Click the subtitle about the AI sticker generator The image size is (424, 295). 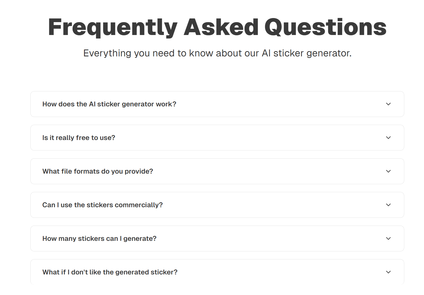coord(217,53)
